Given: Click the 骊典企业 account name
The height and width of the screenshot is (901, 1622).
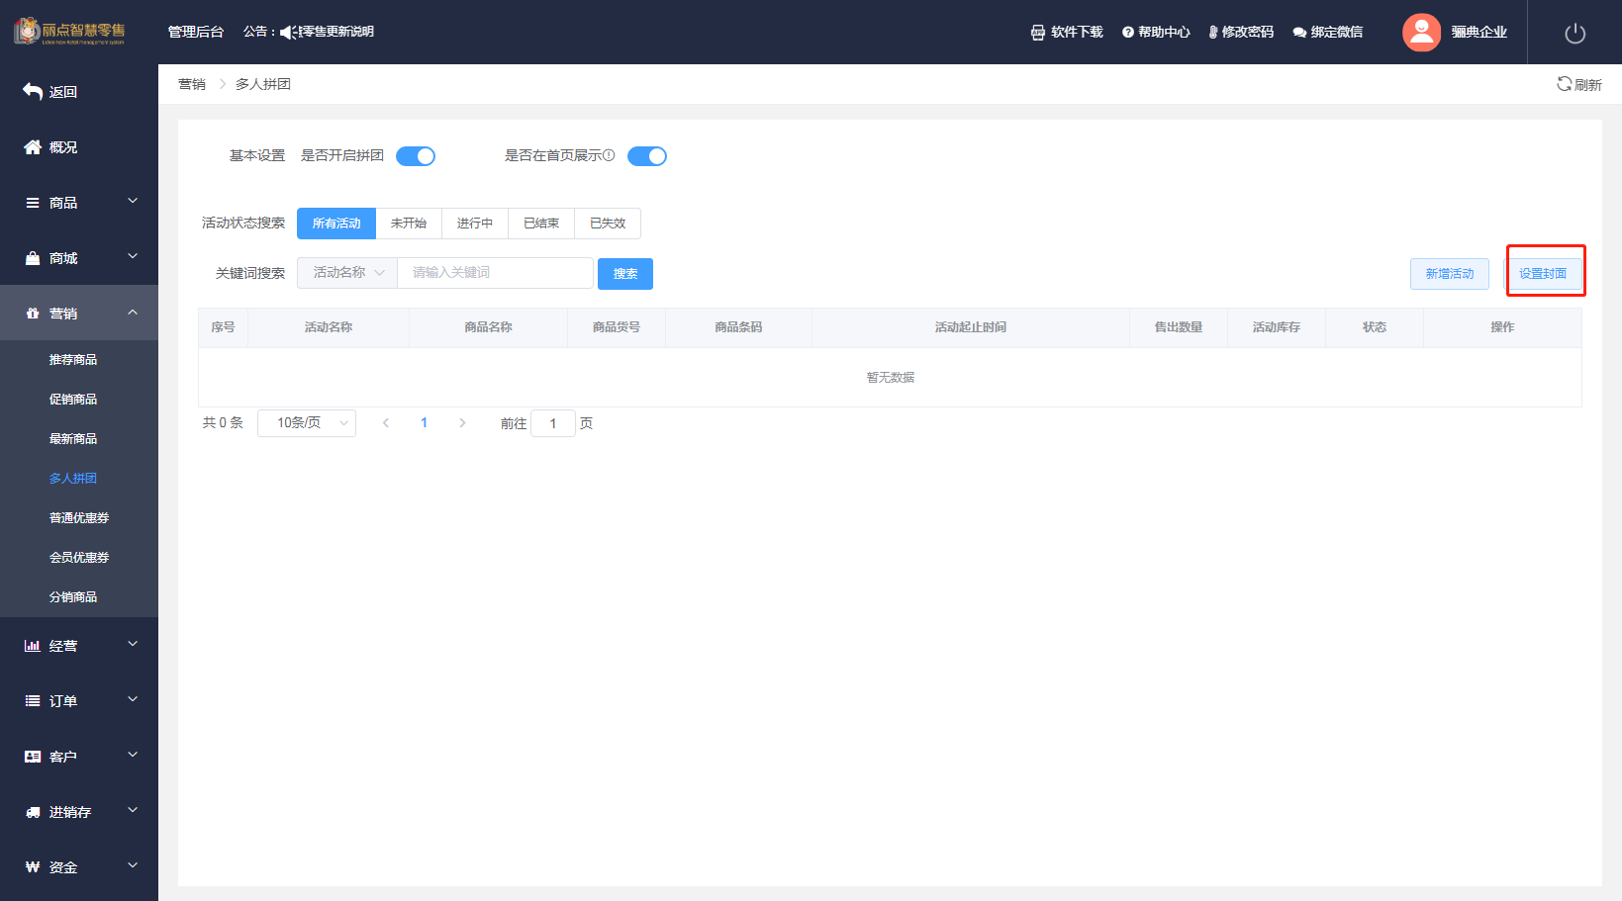Looking at the screenshot, I should point(1479,33).
